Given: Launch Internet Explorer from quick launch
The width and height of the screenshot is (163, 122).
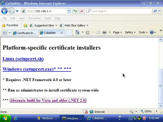Looking at the screenshot, I should pyautogui.click(x=16, y=118).
